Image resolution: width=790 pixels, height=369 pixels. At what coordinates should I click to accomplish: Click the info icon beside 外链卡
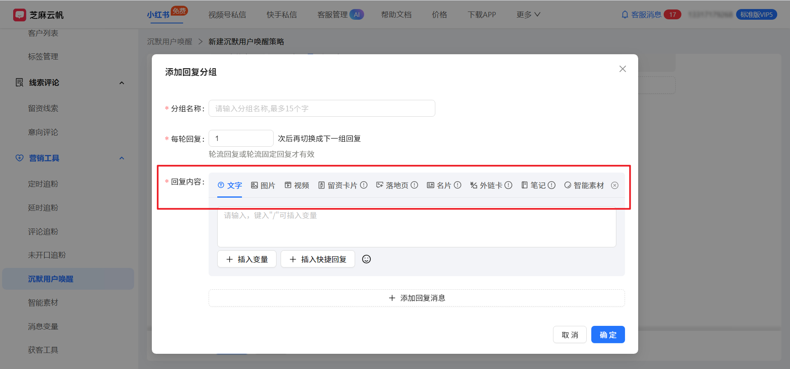pyautogui.click(x=509, y=185)
